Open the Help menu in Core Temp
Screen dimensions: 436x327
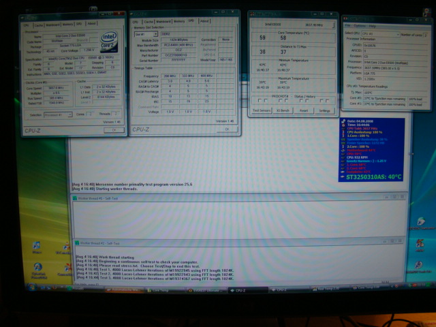click(x=373, y=26)
